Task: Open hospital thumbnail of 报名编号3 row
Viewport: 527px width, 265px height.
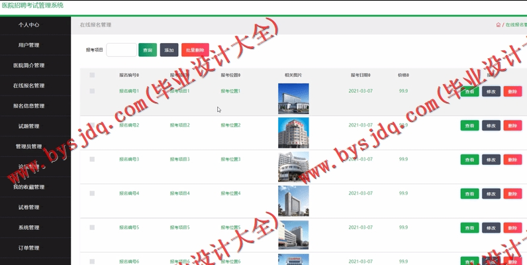Action: click(x=293, y=167)
